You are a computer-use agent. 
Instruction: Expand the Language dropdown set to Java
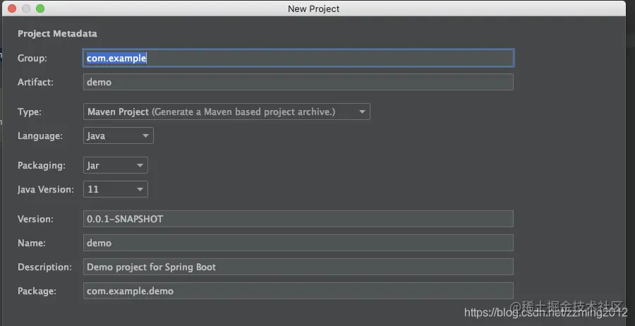coord(119,135)
